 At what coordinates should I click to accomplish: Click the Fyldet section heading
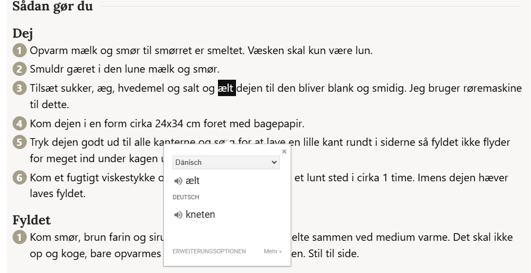32,220
